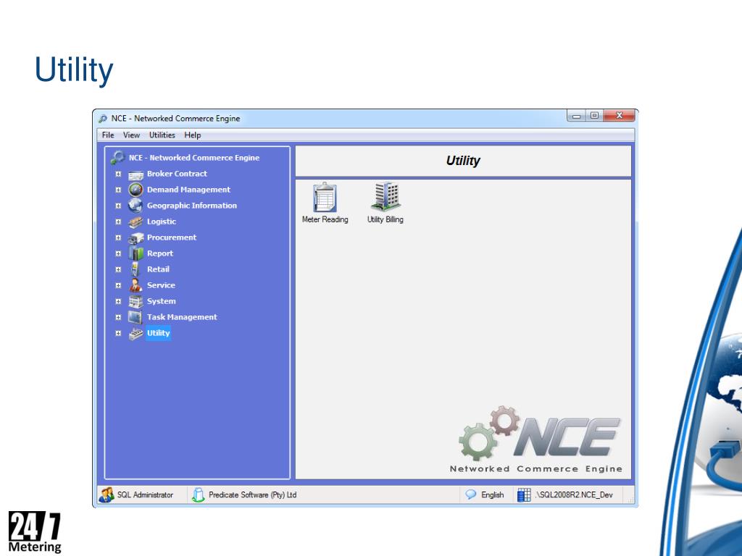Select the Service tree label
742x556 pixels.
pyautogui.click(x=161, y=285)
